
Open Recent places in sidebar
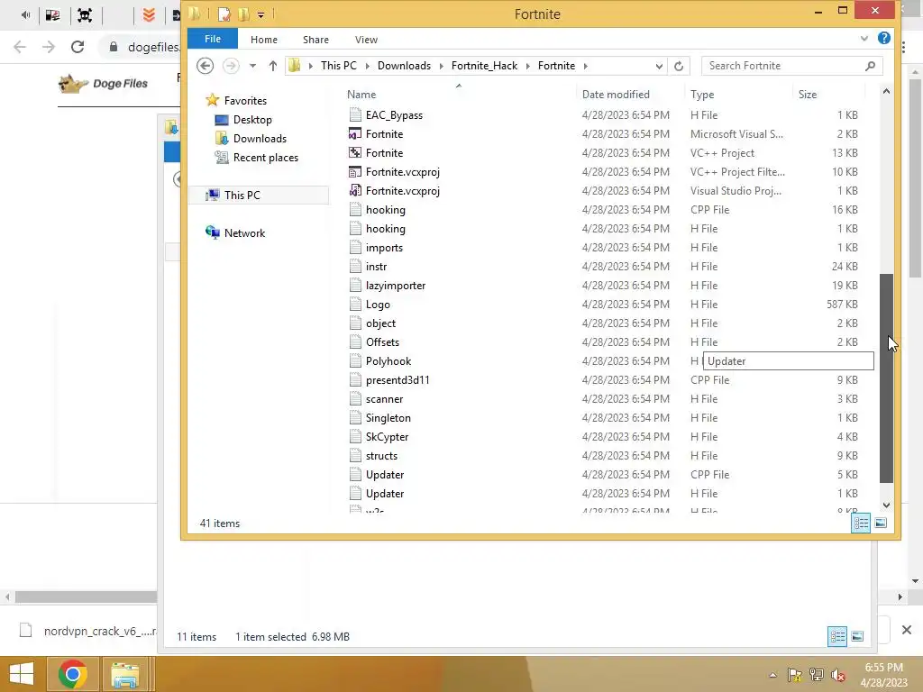266,157
